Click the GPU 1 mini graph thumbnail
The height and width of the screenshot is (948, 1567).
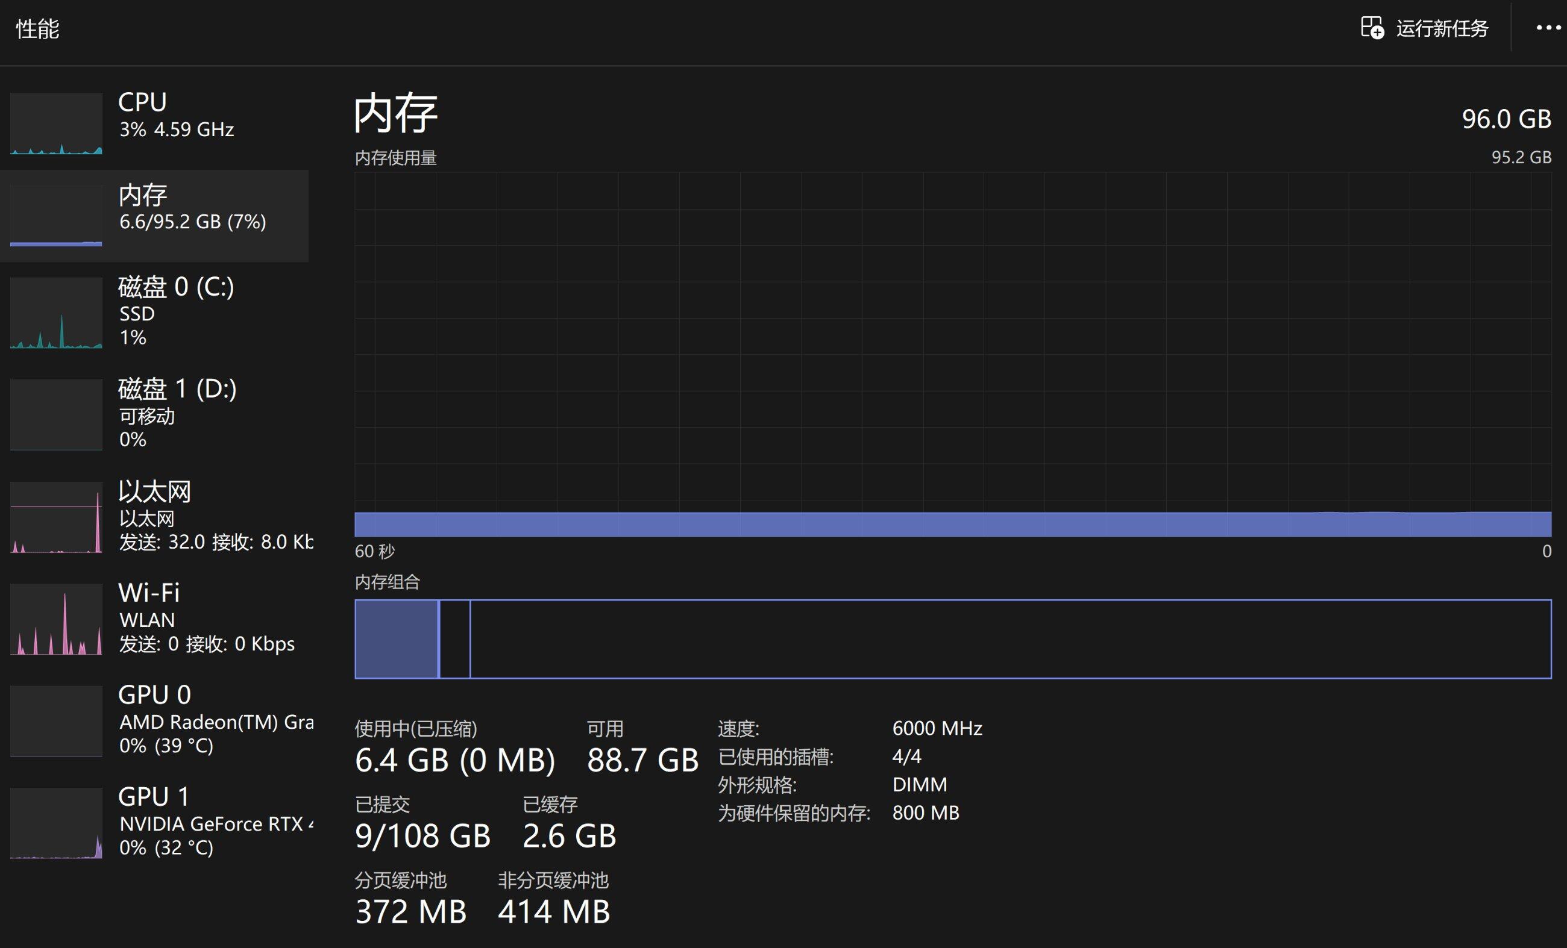[x=56, y=823]
